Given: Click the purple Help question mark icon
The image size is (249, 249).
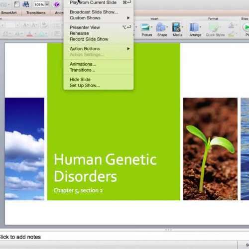Looking at the screenshot, I should tap(56, 4).
